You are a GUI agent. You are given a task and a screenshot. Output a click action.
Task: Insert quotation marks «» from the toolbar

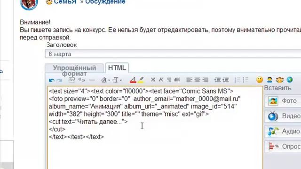pos(81,80)
